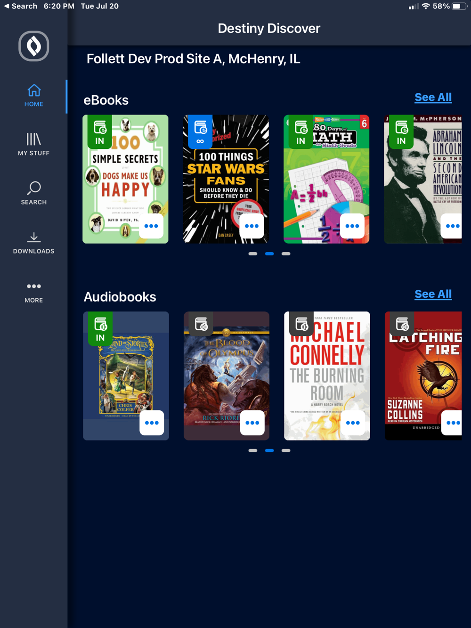Tap the Destiny Discover title
Viewport: 471px width, 628px height.
tap(269, 28)
